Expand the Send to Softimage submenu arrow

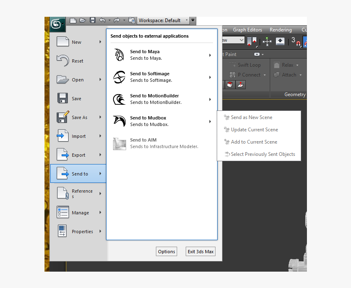(x=210, y=77)
